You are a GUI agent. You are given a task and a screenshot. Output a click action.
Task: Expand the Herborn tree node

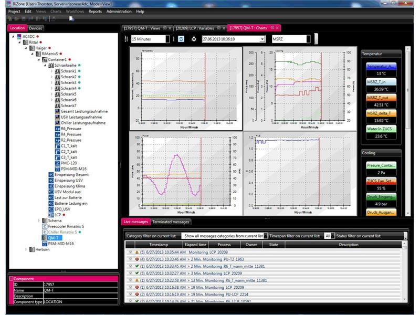pos(26,249)
